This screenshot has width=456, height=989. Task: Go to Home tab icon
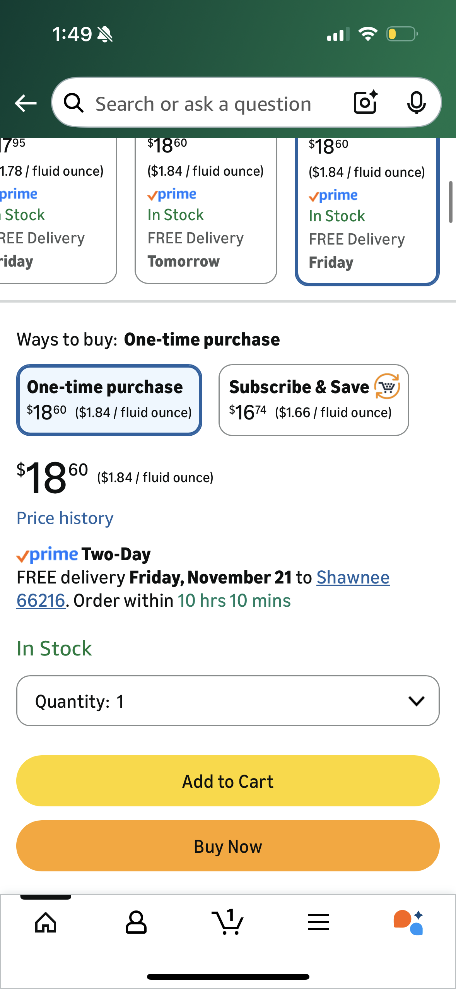pos(46,922)
